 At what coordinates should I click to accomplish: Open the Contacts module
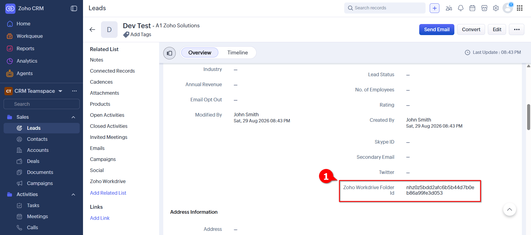37,139
